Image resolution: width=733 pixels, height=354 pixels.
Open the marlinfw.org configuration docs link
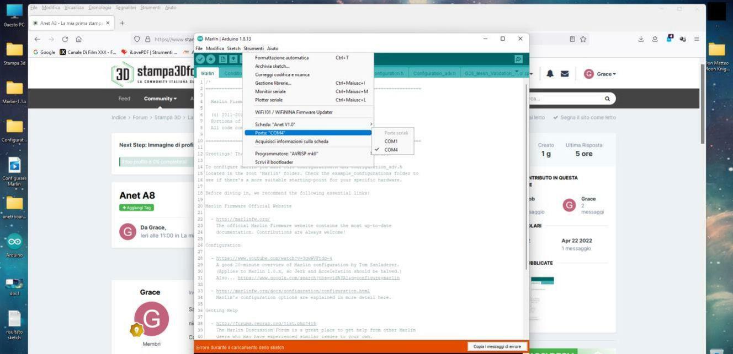[x=293, y=291]
